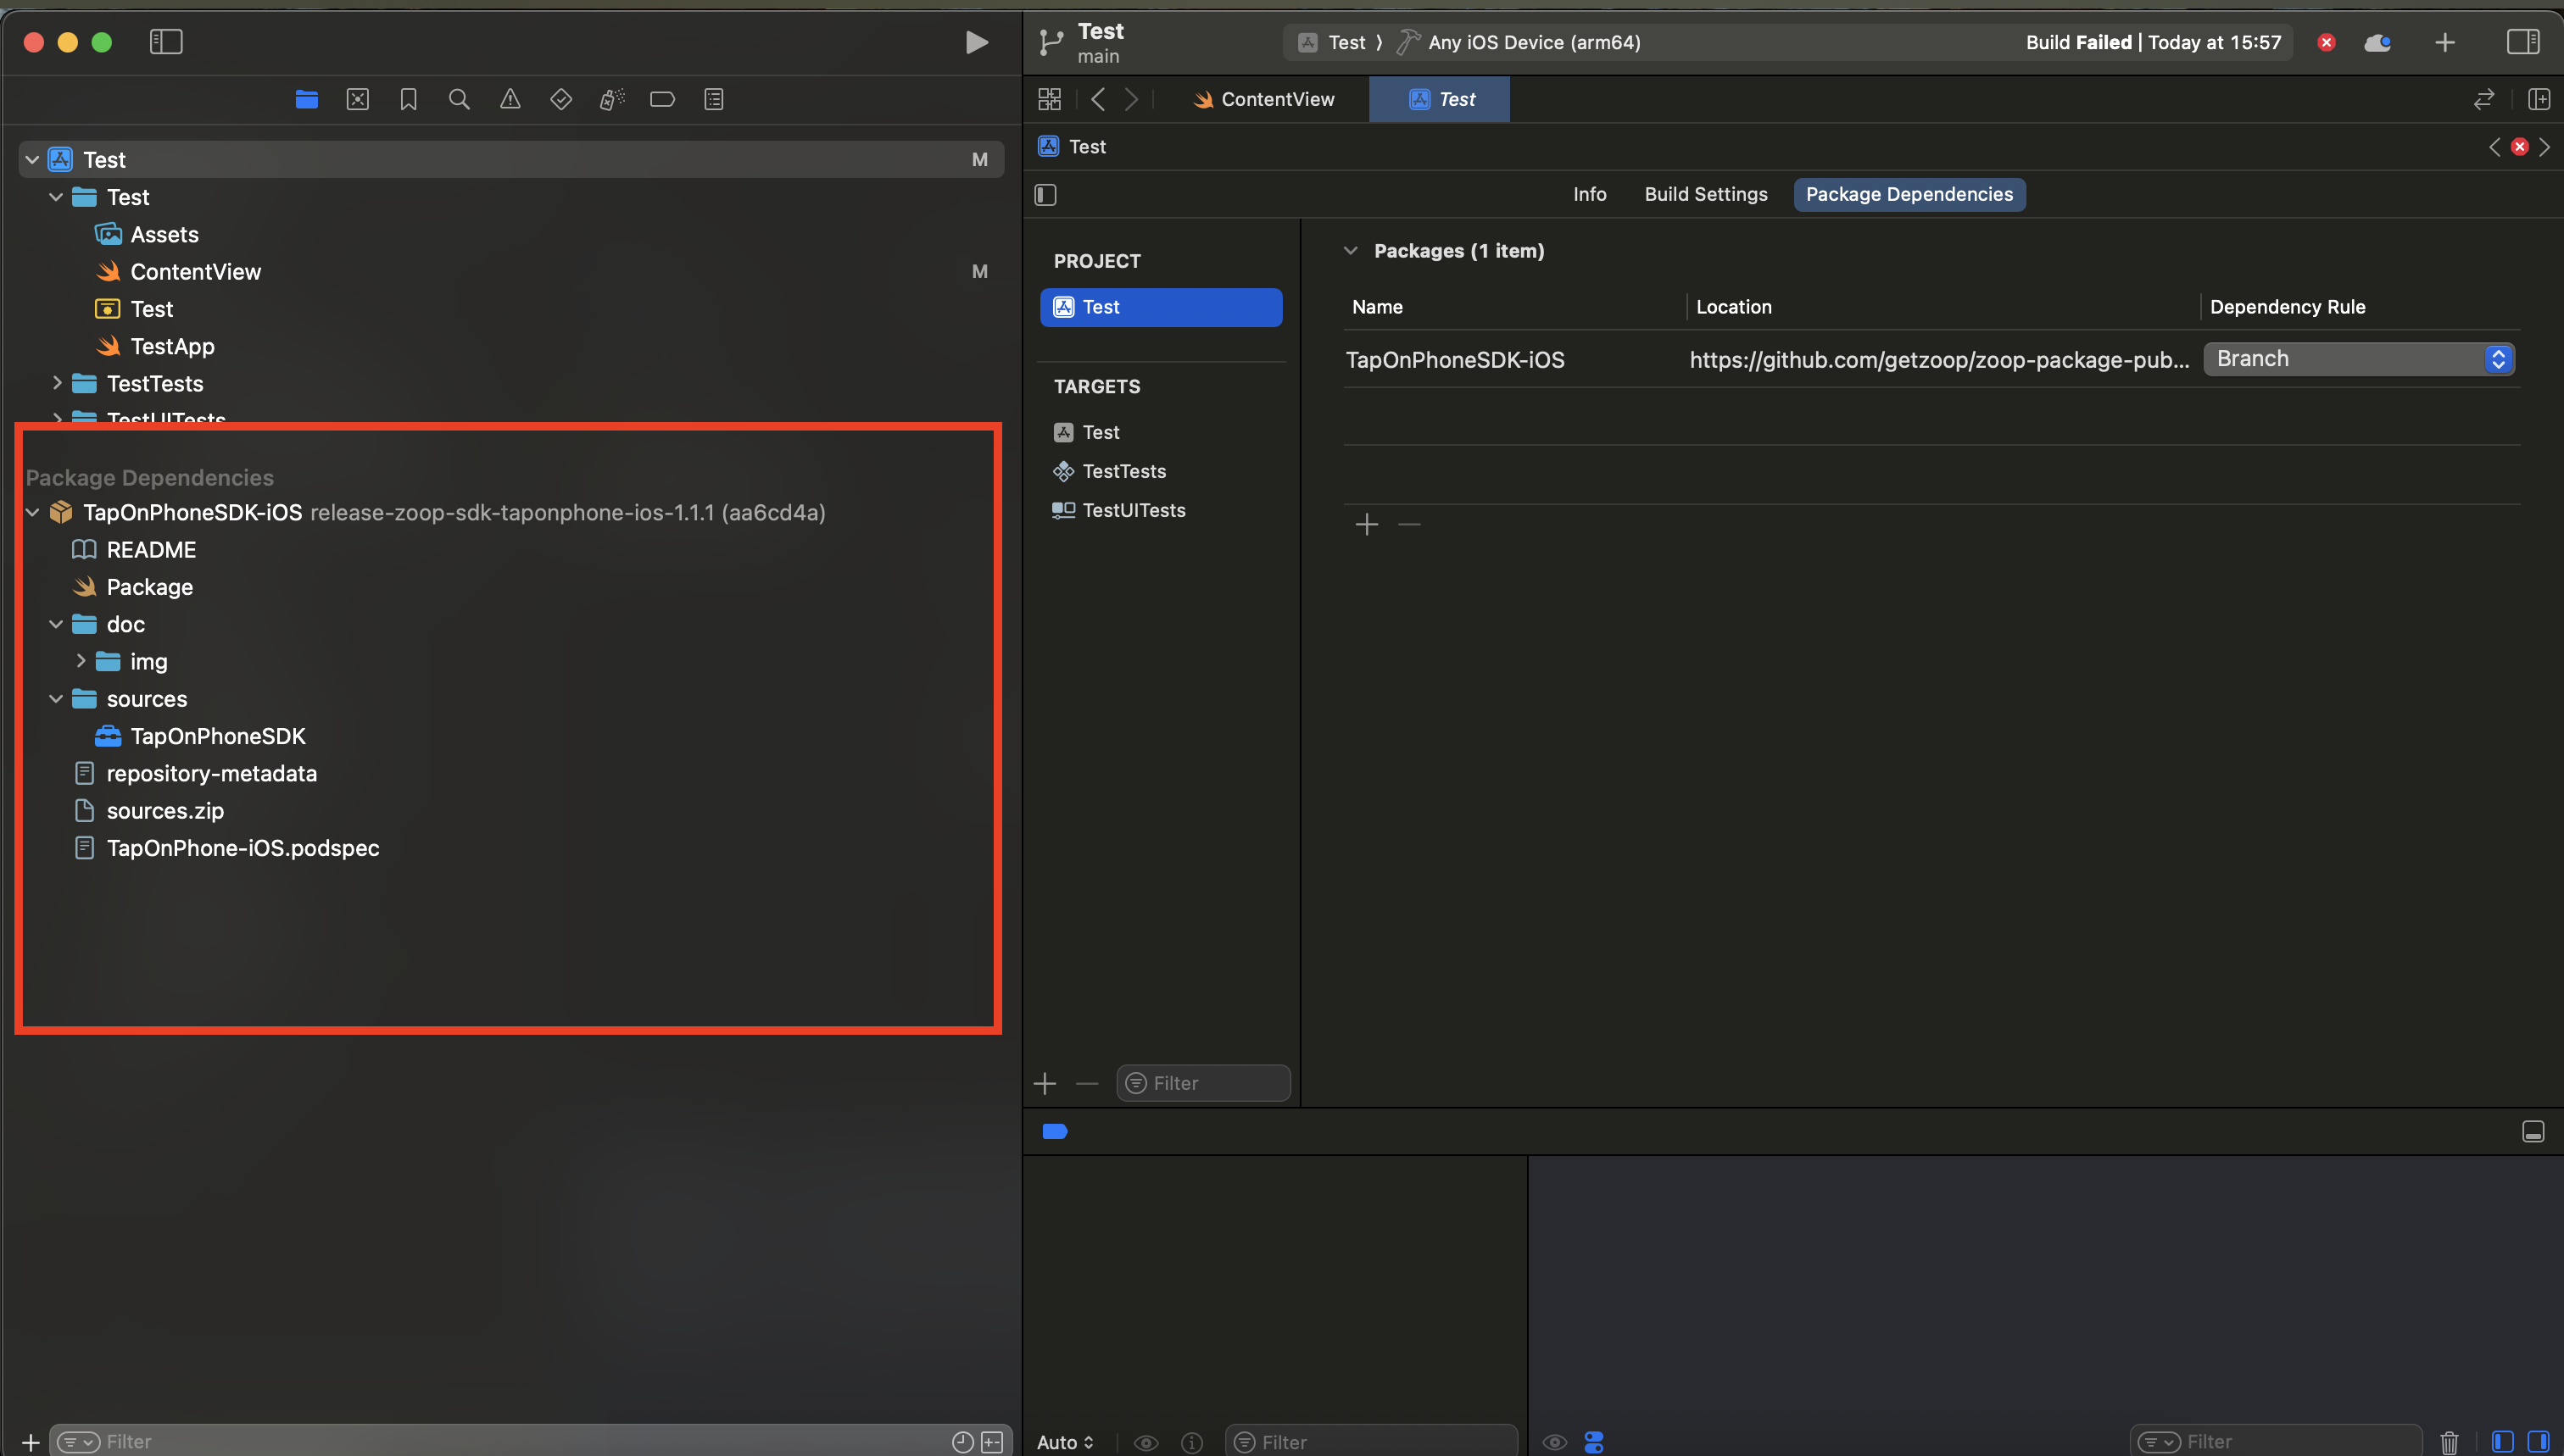Collapse the doc folder
Image resolution: width=2564 pixels, height=1456 pixels.
56,624
